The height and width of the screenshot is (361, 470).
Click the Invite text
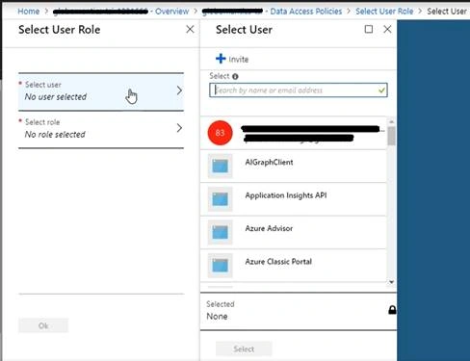pyautogui.click(x=239, y=60)
